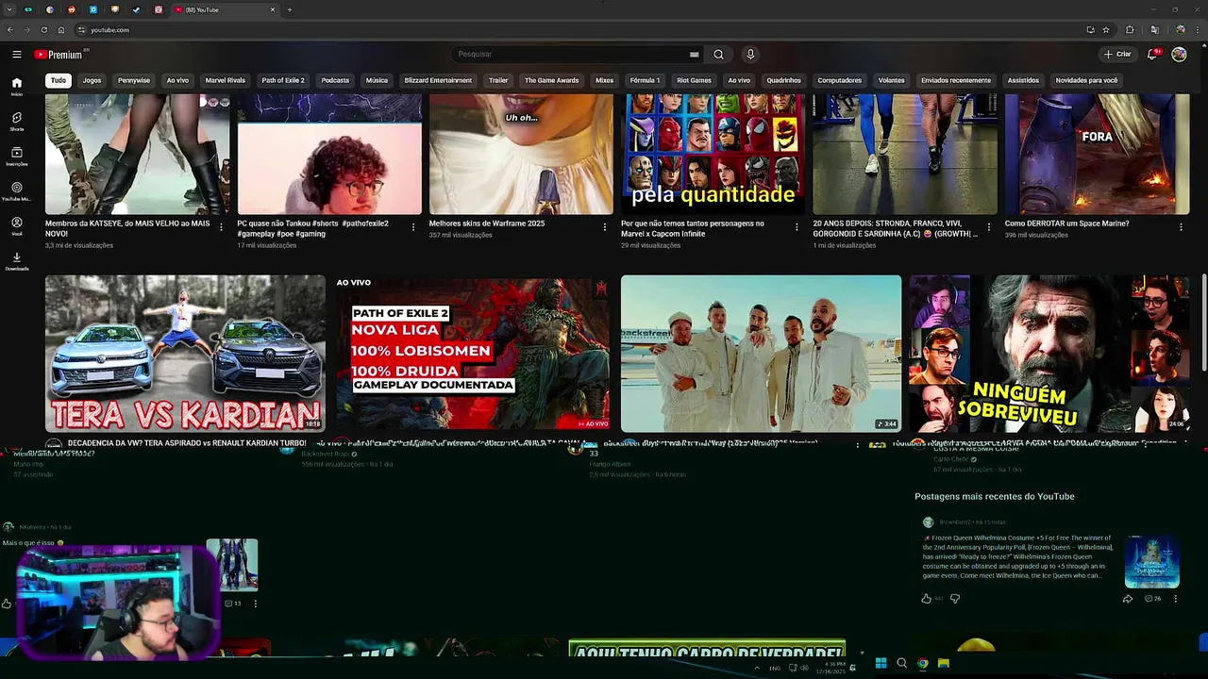Select the Quadrinhos filter chip

[783, 80]
